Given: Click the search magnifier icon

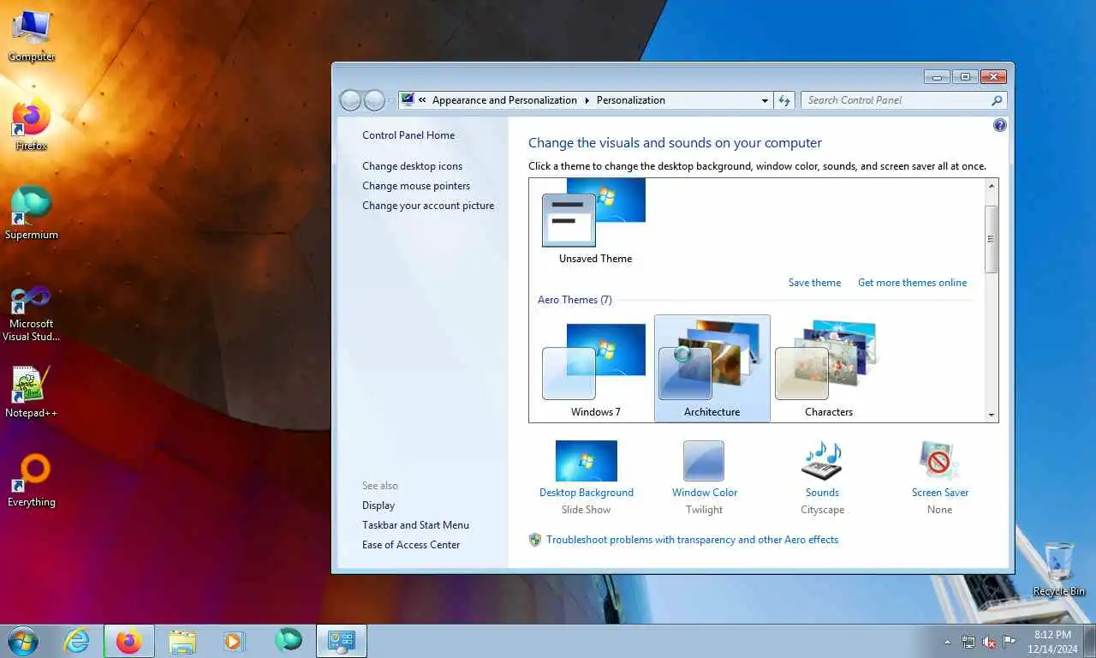Looking at the screenshot, I should [997, 100].
